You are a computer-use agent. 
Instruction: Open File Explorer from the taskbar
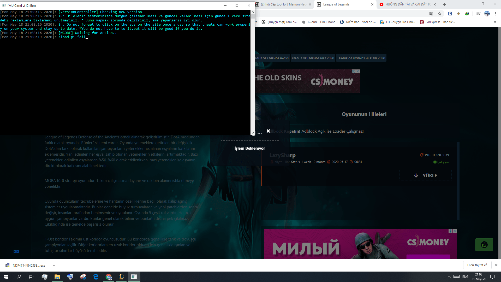pyautogui.click(x=57, y=277)
